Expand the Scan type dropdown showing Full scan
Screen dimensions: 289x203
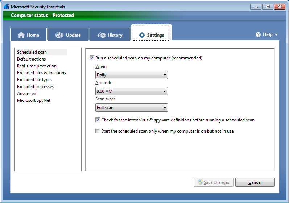pyautogui.click(x=131, y=108)
